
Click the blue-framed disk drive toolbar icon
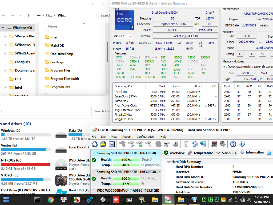pos(112,144)
